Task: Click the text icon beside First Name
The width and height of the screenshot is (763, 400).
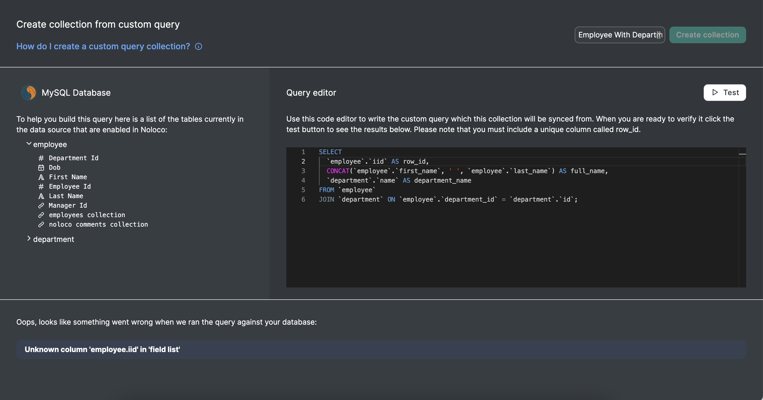Action: click(x=41, y=177)
